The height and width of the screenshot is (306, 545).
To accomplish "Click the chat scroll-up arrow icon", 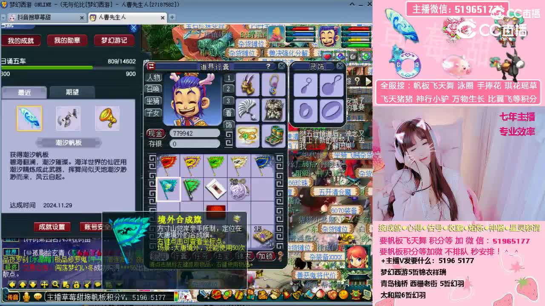I will [x=23, y=284].
